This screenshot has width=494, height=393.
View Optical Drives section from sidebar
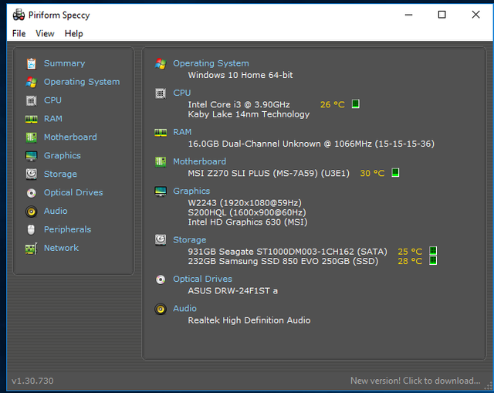73,192
